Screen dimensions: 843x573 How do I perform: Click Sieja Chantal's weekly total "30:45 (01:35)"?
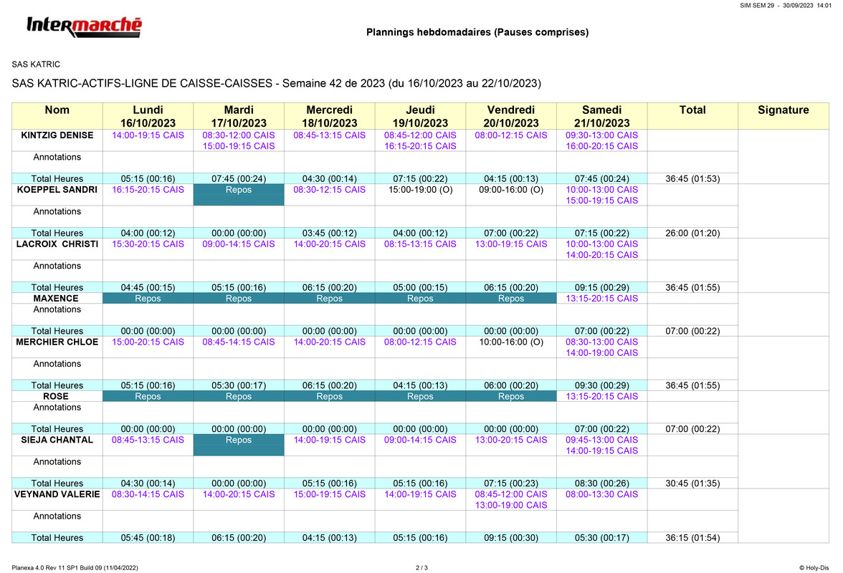coord(692,483)
